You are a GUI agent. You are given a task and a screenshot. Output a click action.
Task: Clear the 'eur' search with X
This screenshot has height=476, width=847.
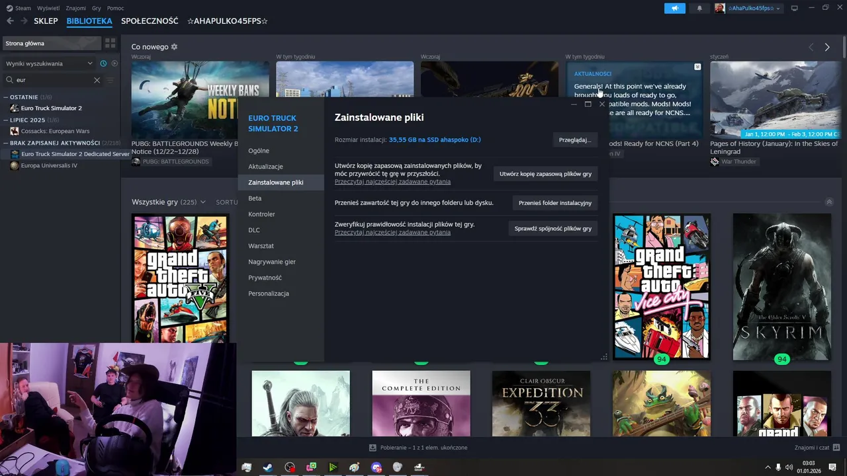tap(97, 80)
